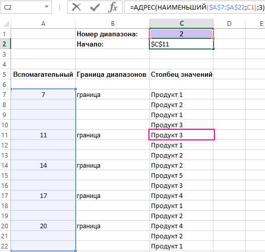Click the 'Вспомогательный' header cell
The image size is (265, 252).
(43, 74)
